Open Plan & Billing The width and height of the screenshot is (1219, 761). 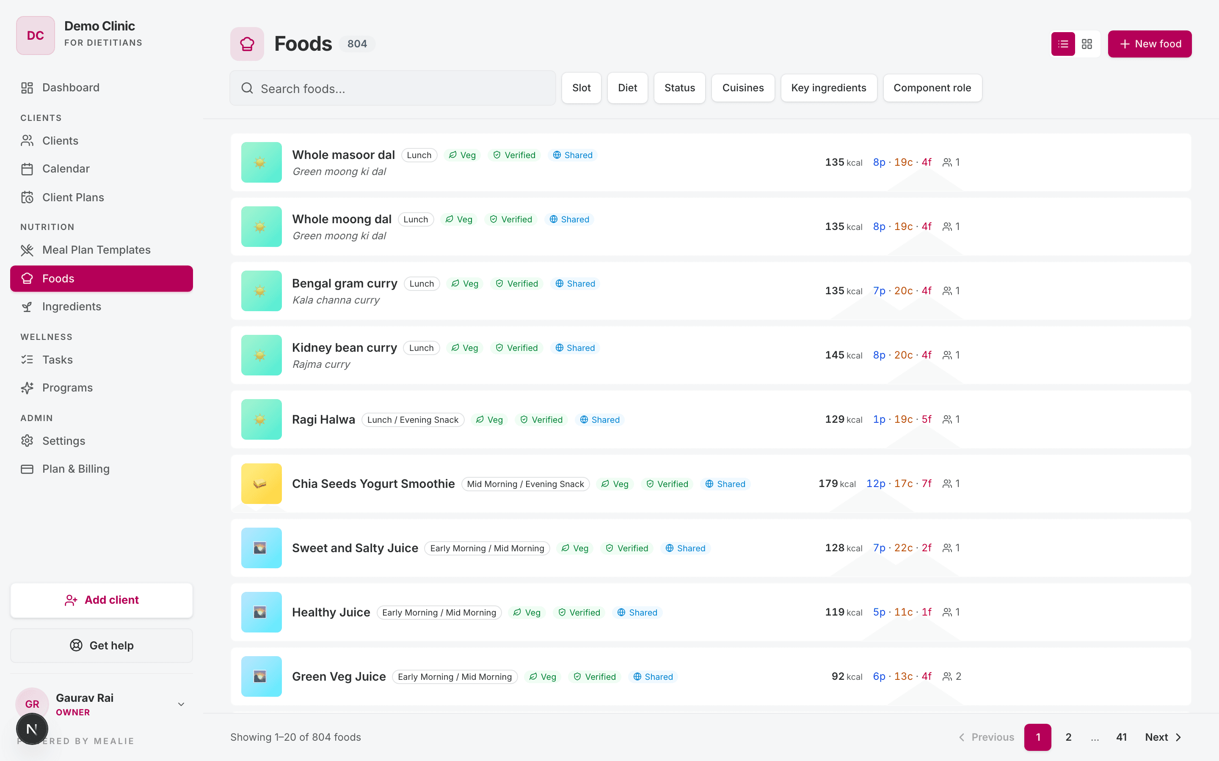point(101,468)
